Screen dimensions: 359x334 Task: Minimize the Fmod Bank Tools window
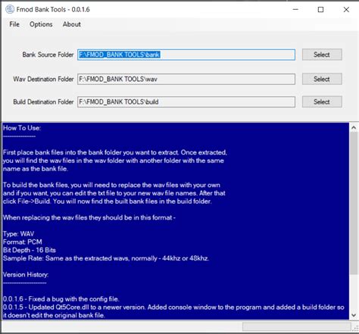295,9
